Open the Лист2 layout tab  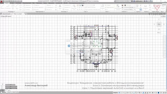pyautogui.click(x=14, y=92)
